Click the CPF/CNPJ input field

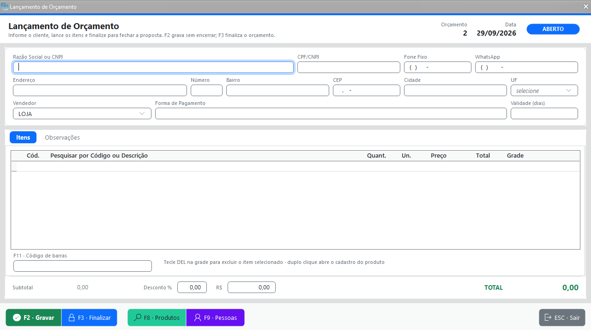pyautogui.click(x=349, y=67)
